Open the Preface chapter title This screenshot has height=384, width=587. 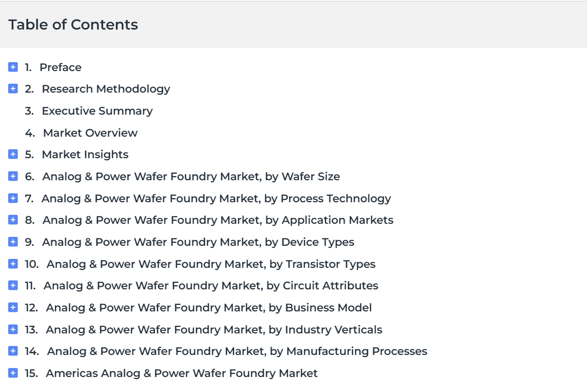tap(60, 67)
